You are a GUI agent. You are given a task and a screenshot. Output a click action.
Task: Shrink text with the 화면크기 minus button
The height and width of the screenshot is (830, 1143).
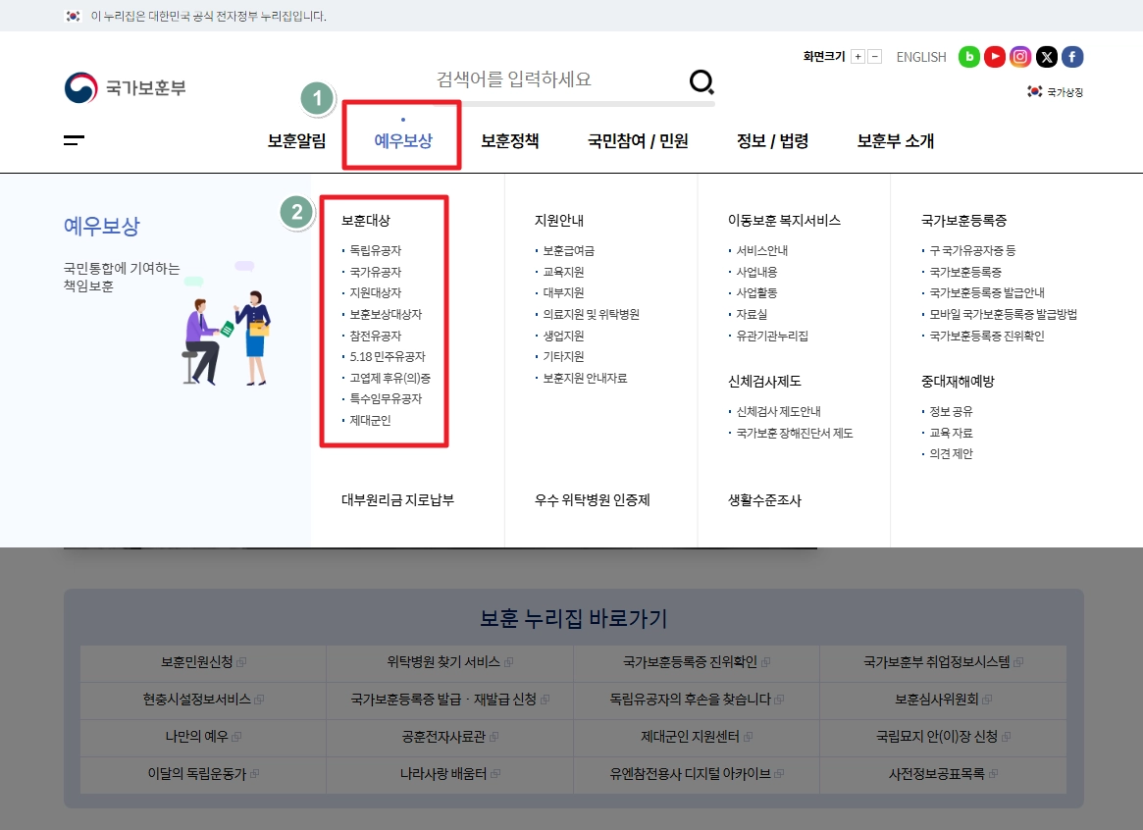(x=874, y=56)
